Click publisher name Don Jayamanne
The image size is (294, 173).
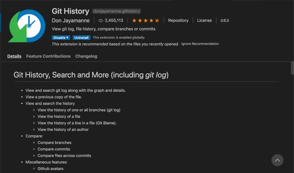click(71, 20)
